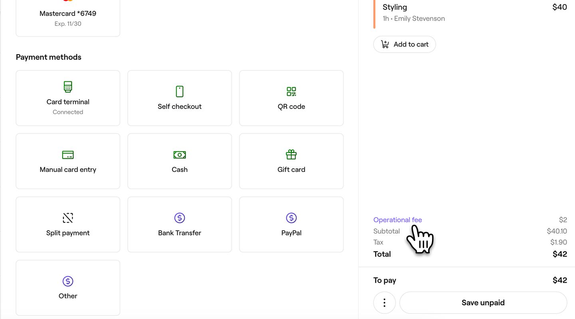Screen dimensions: 575x319
Task: Select the Cash banknote icon
Action: (180, 155)
